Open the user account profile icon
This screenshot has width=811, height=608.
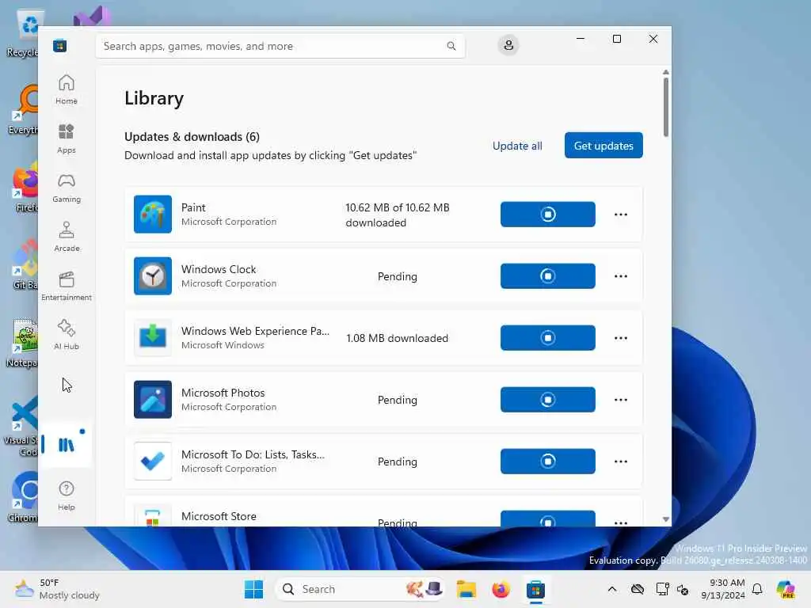coord(508,45)
